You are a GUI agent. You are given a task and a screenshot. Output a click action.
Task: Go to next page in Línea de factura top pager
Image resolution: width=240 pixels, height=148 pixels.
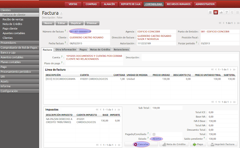point(231,69)
